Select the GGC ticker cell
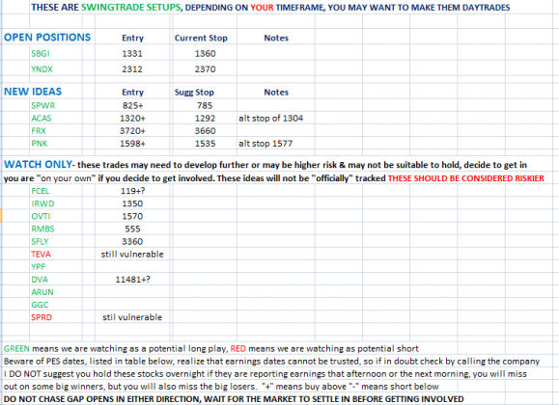 [x=40, y=305]
